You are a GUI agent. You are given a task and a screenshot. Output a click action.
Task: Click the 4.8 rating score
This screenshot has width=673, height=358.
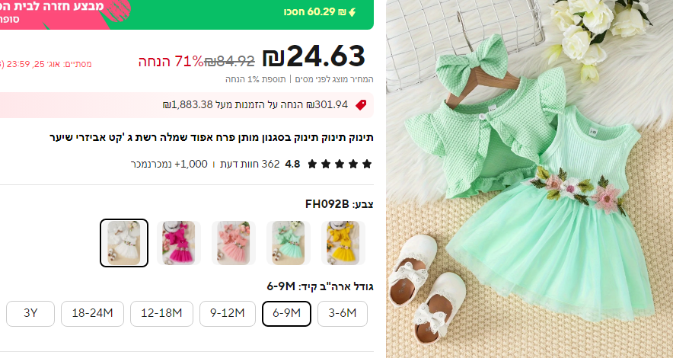pyautogui.click(x=292, y=164)
